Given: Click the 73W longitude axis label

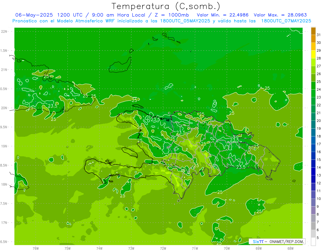Looking at the screenshot, I should pyautogui.click(x=131, y=248).
